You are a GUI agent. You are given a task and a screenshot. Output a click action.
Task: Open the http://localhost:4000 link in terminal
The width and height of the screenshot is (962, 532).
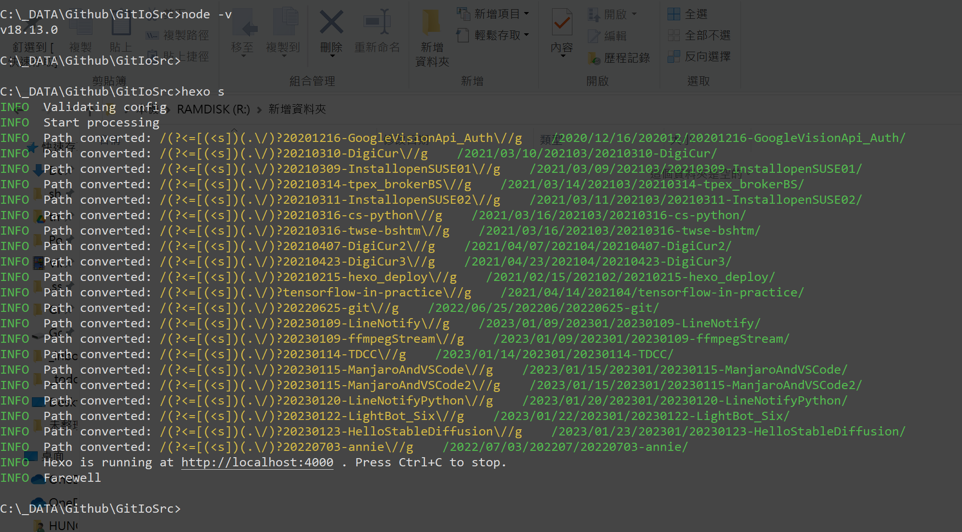(257, 462)
